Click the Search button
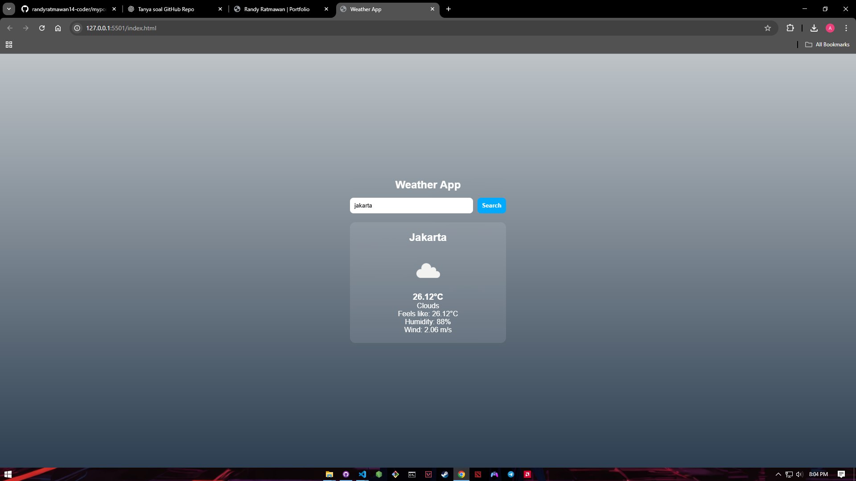Screen dimensions: 856x481 coord(491,205)
